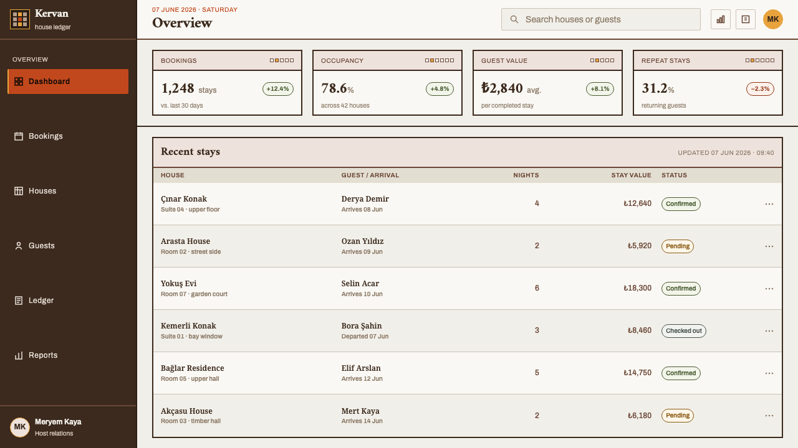Click the Bookings card step indicator
The height and width of the screenshot is (448, 798).
282,60
